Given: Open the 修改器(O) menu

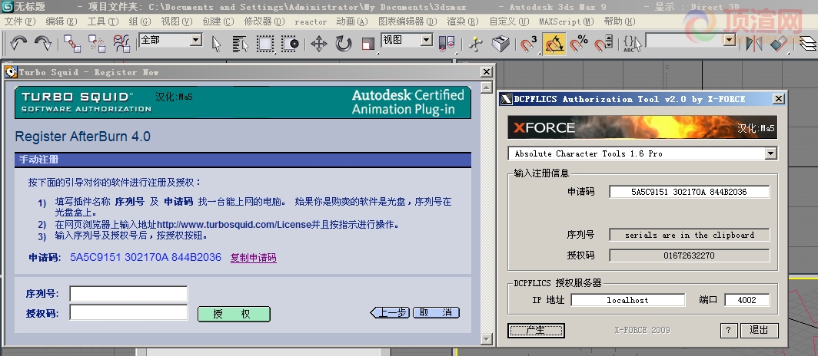Looking at the screenshot, I should 264,21.
